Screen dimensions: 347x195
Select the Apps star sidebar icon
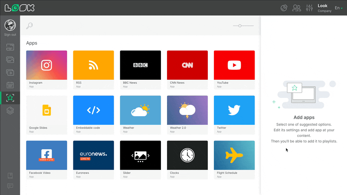10,97
